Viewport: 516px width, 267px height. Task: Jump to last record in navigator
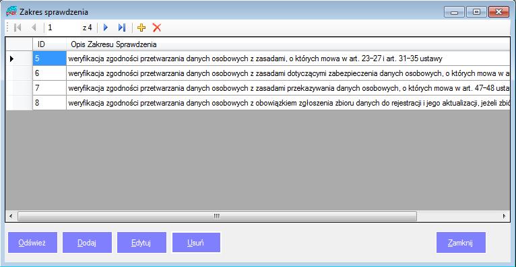[122, 28]
